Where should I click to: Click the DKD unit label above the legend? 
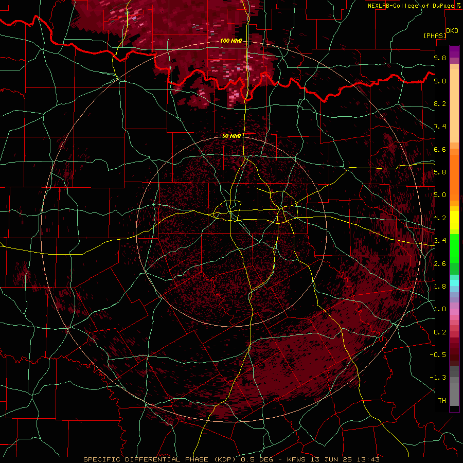click(x=452, y=31)
